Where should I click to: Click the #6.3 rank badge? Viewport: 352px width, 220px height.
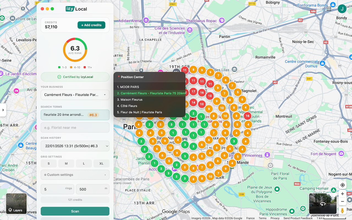coord(93,115)
